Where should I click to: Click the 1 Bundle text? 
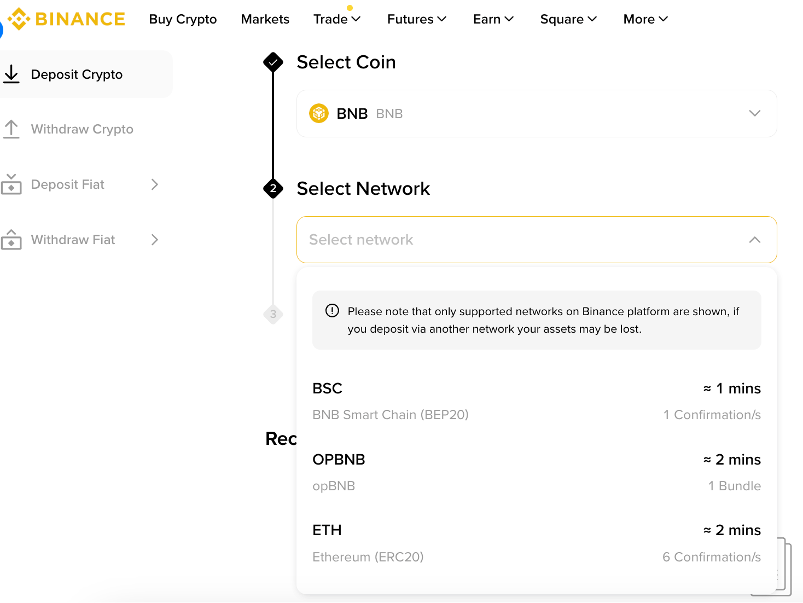[x=735, y=486]
